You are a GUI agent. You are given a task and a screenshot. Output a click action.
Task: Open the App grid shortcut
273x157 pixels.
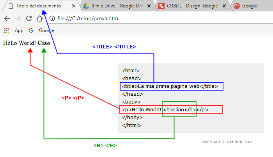pyautogui.click(x=7, y=30)
